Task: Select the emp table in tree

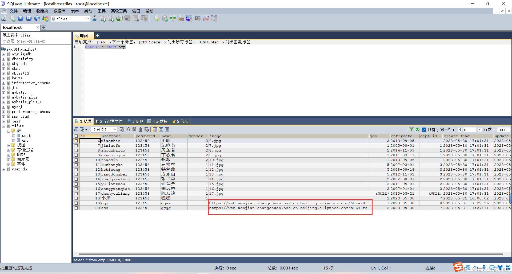Action: coord(25,141)
